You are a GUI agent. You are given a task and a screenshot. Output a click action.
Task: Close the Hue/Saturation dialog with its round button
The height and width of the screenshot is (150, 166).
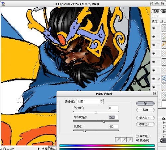154,94
